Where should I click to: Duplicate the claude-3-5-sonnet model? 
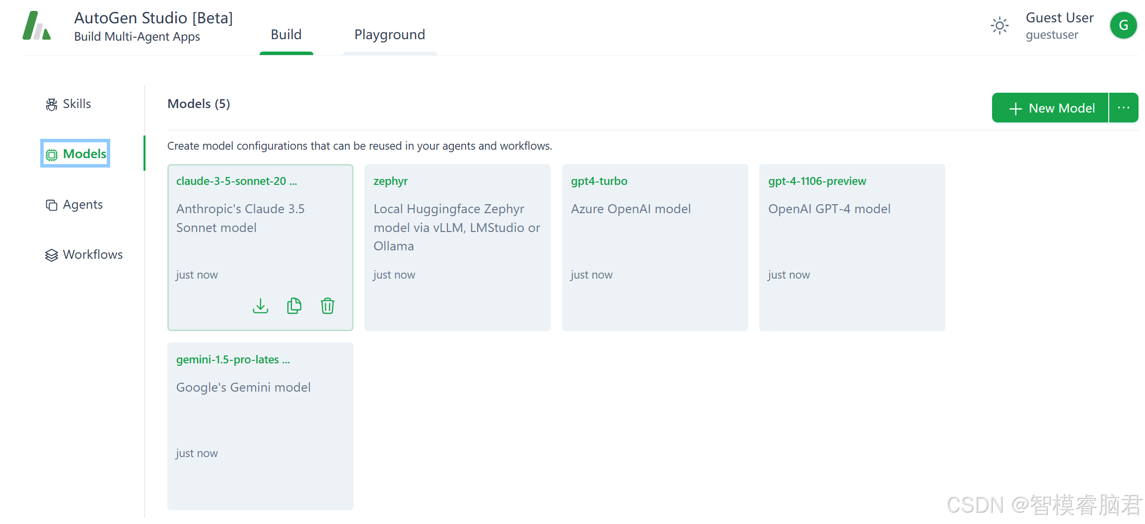pos(294,306)
